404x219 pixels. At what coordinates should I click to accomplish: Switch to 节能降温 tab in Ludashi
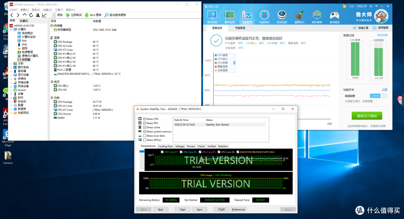click(x=240, y=28)
